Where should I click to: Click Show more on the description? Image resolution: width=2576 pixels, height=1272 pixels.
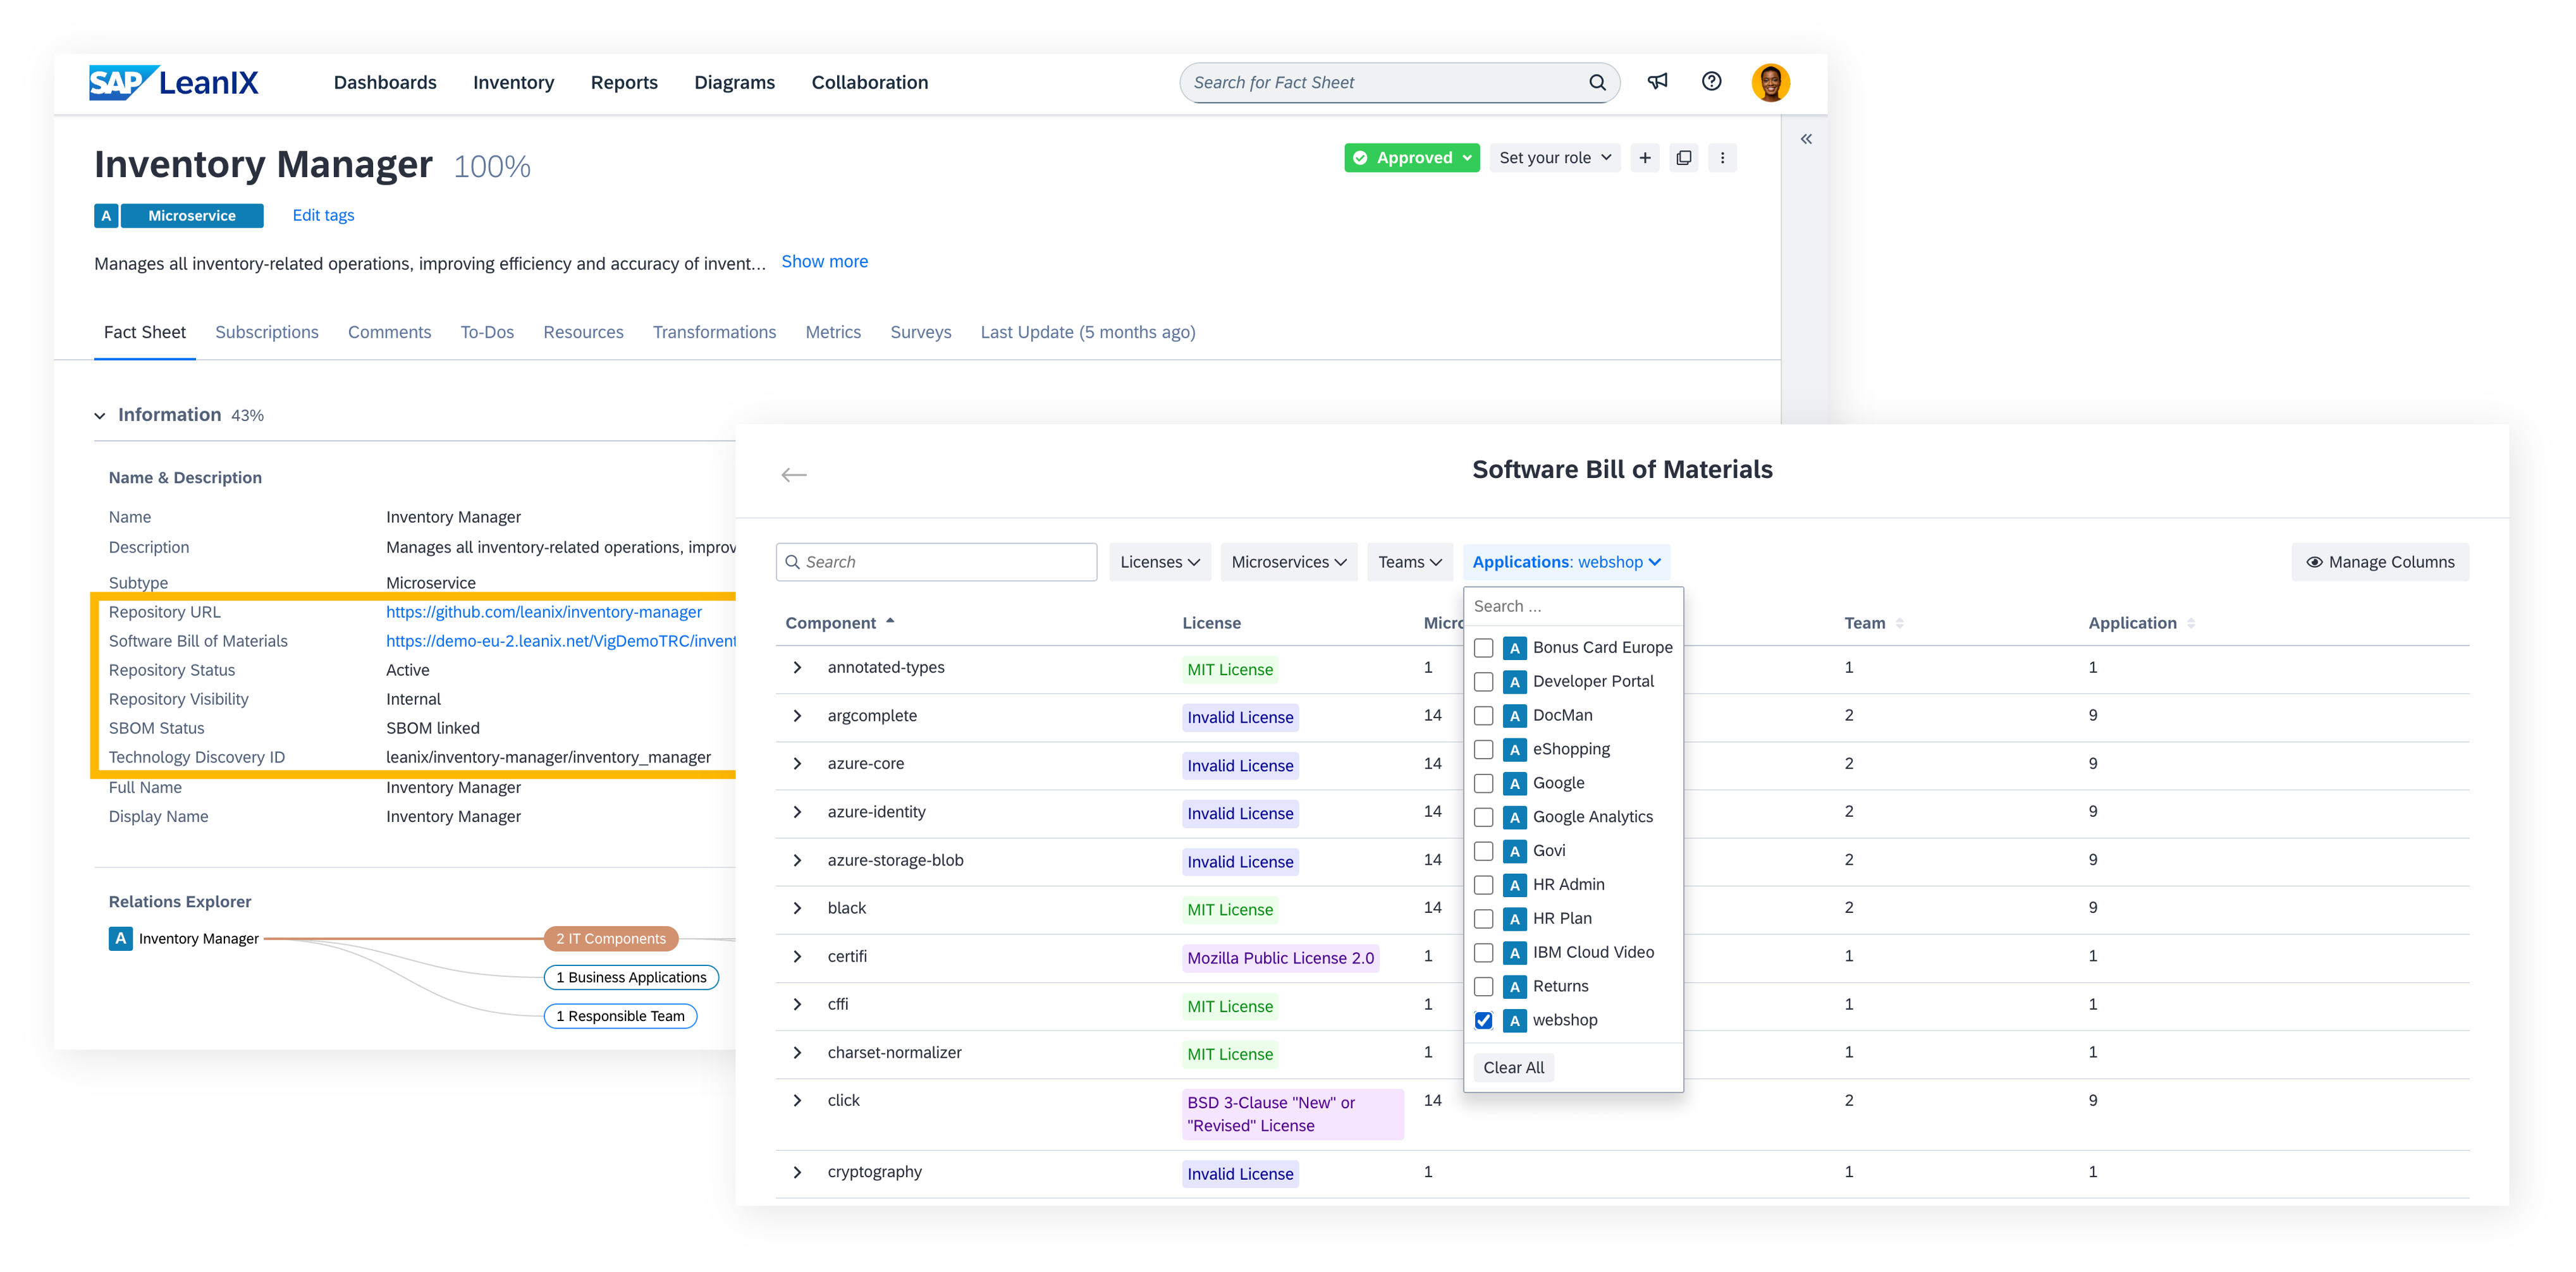(x=825, y=262)
